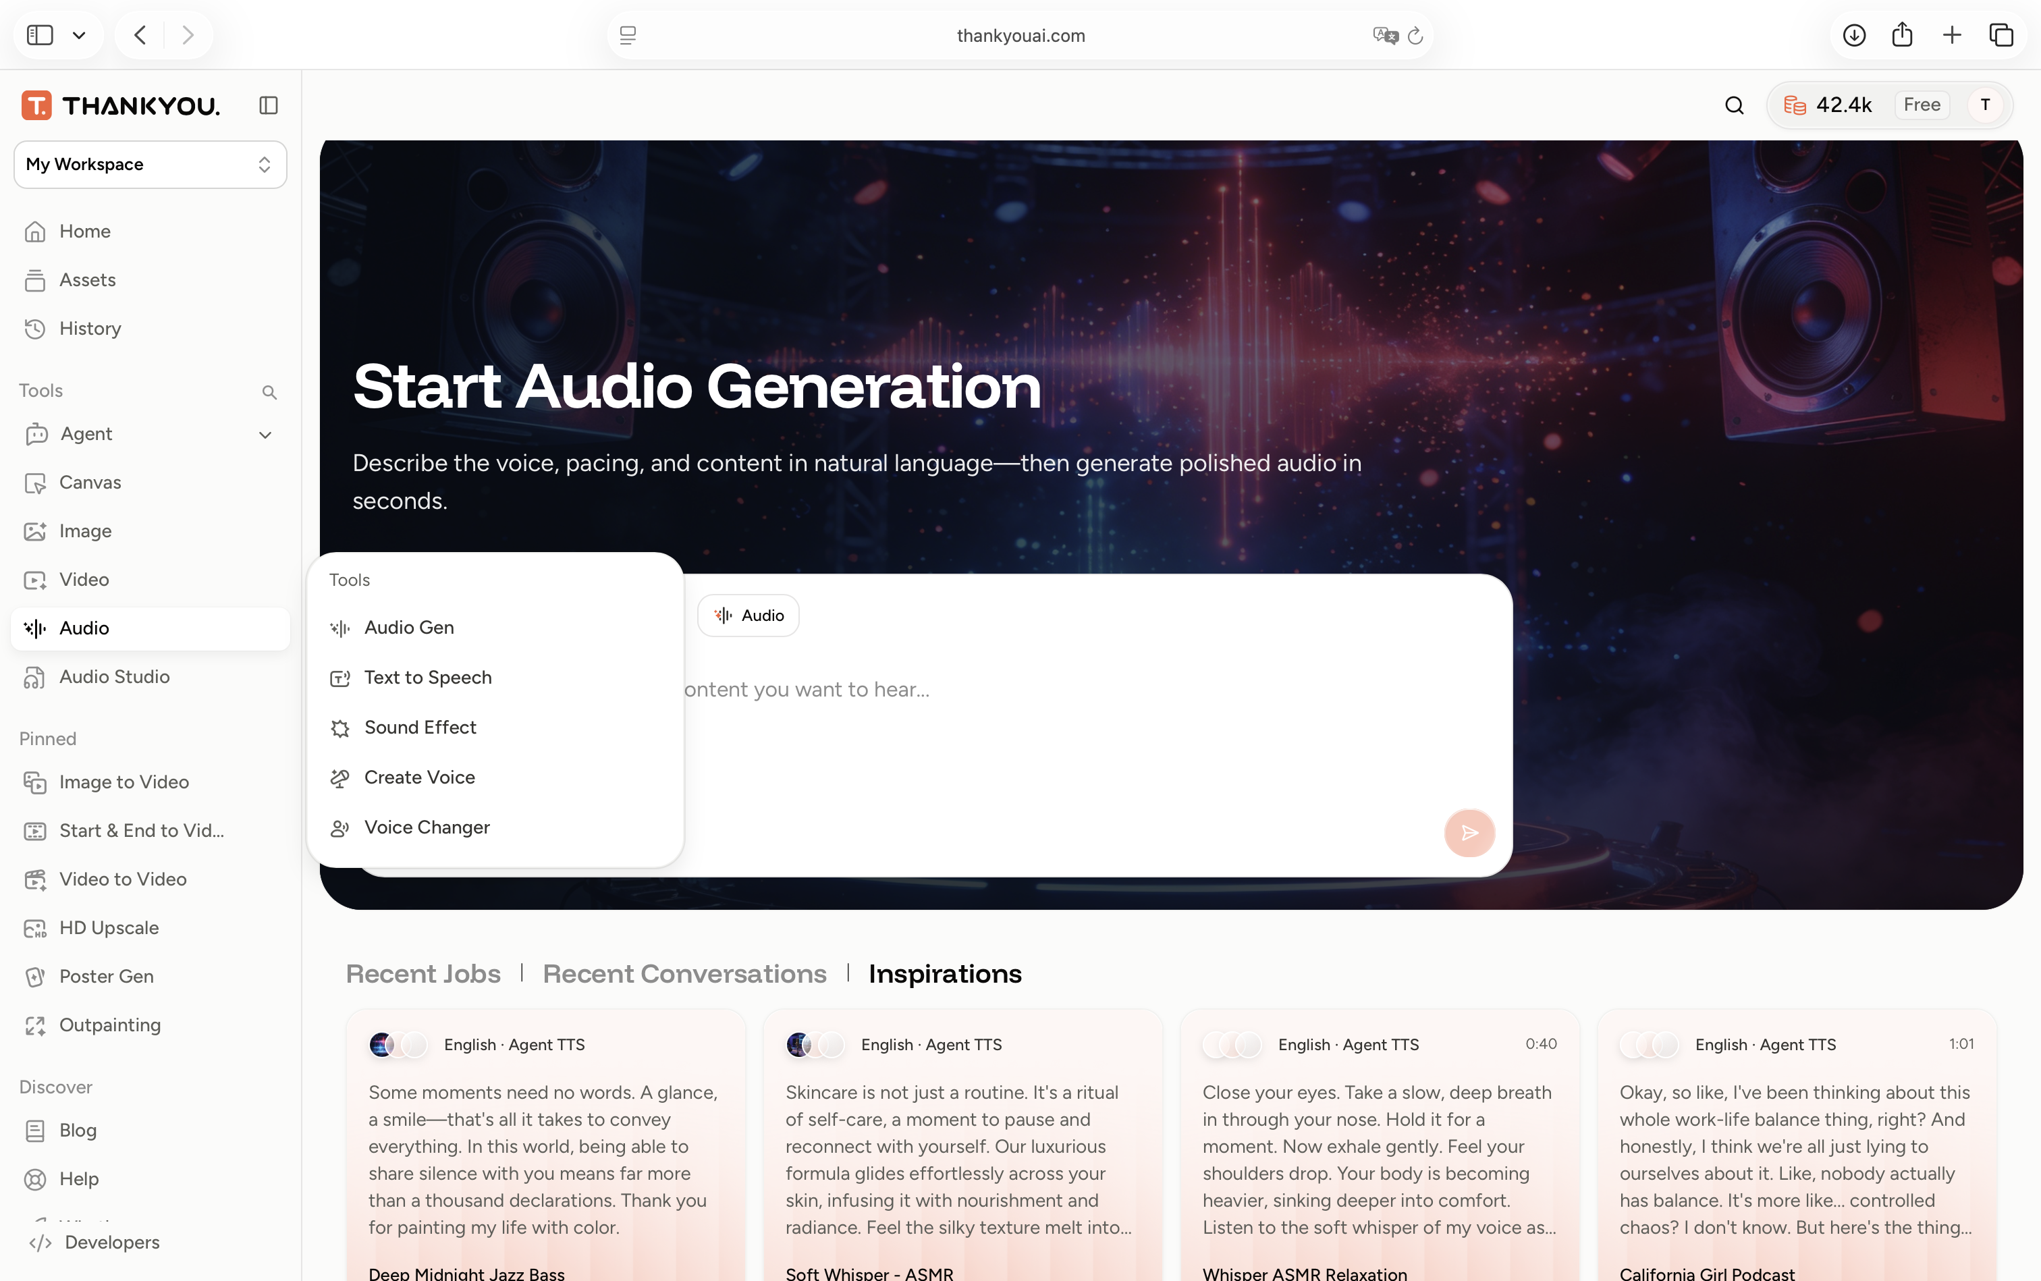This screenshot has width=2041, height=1281.
Task: Open Audio Studio in the sidebar
Action: (150, 677)
